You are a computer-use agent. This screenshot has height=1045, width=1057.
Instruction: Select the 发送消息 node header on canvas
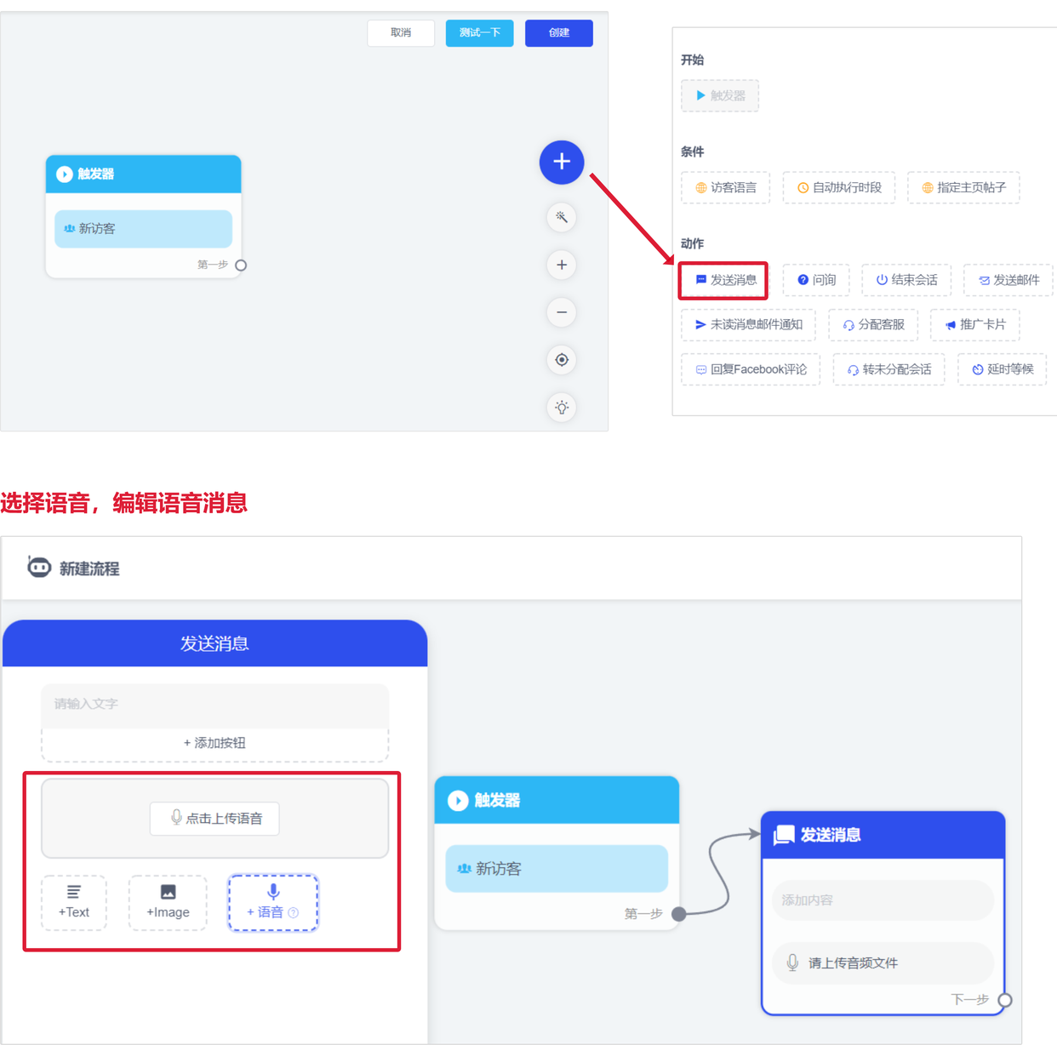(x=883, y=835)
